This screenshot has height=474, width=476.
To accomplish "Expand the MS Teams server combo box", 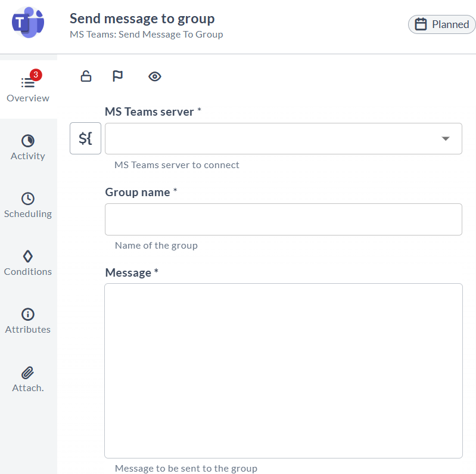I will point(283,138).
